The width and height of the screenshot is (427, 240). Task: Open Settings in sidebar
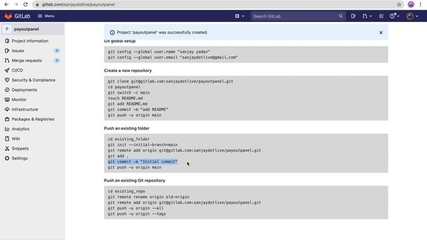click(x=19, y=159)
